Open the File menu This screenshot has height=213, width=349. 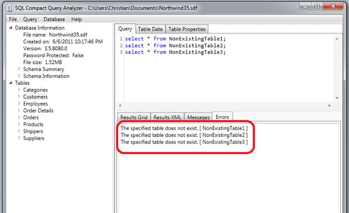click(x=13, y=19)
